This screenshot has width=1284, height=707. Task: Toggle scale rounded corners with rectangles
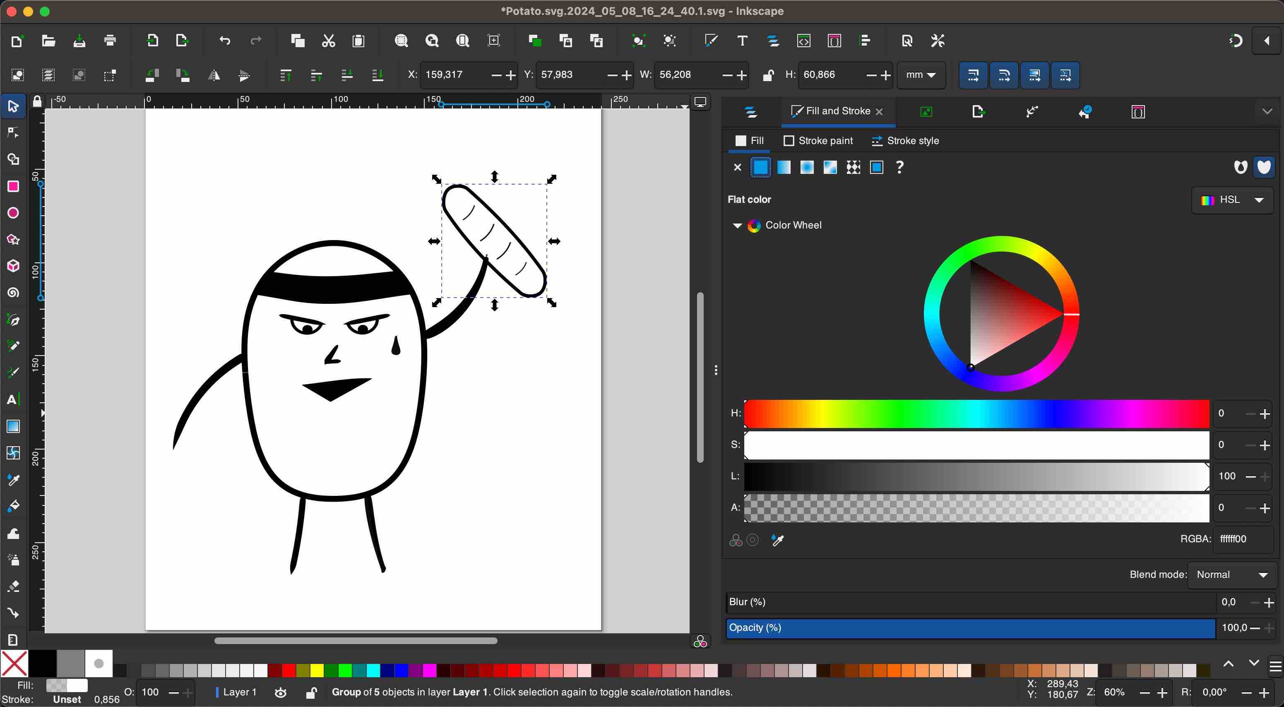pos(1004,75)
